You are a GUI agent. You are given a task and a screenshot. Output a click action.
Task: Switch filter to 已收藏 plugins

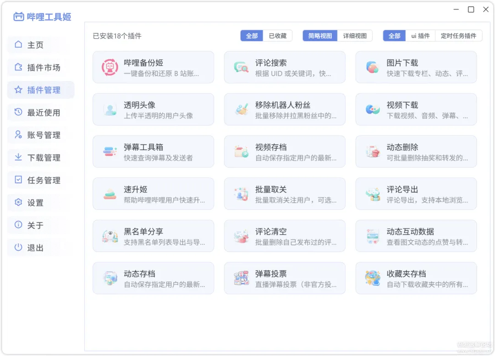click(x=277, y=36)
